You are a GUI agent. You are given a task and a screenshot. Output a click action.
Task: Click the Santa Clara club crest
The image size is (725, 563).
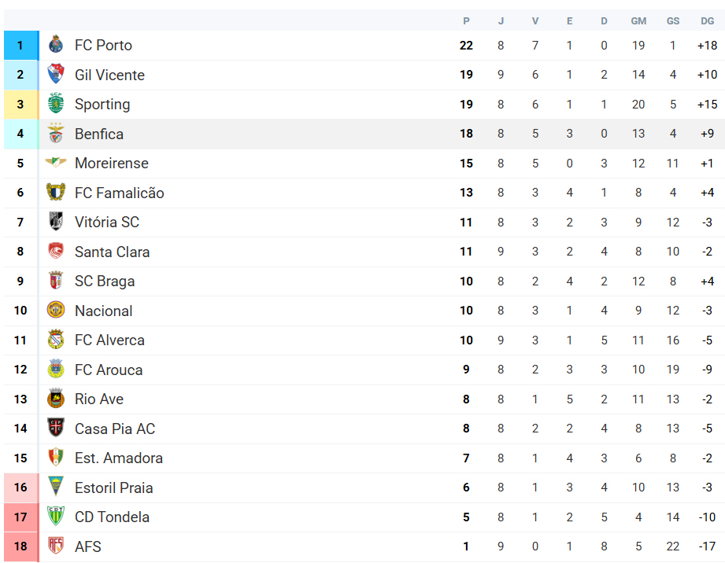coord(56,252)
